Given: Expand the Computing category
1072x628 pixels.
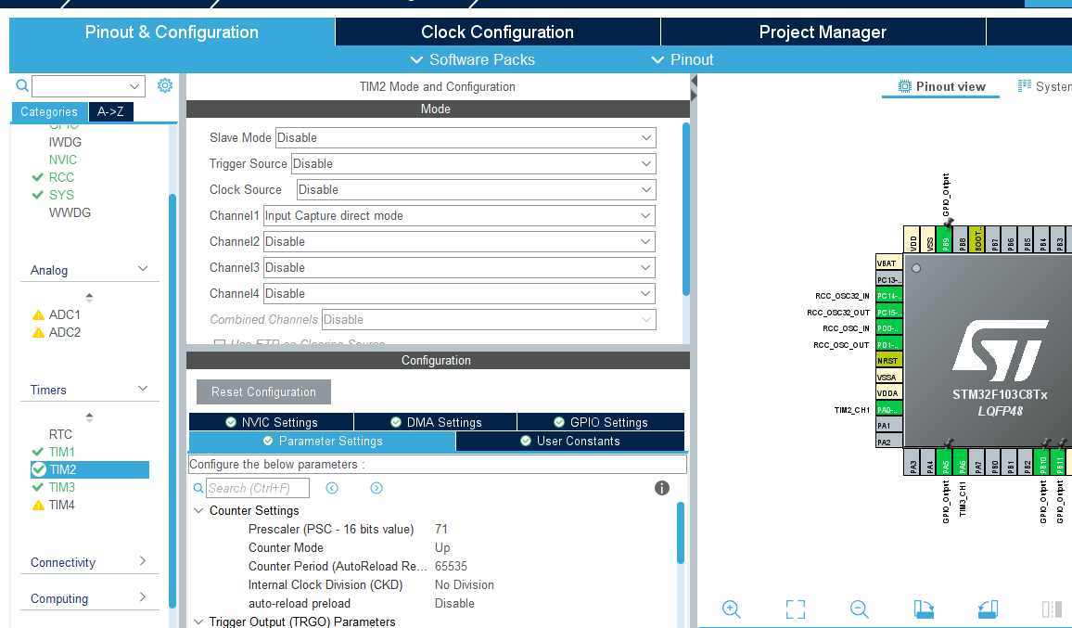Looking at the screenshot, I should tap(143, 597).
